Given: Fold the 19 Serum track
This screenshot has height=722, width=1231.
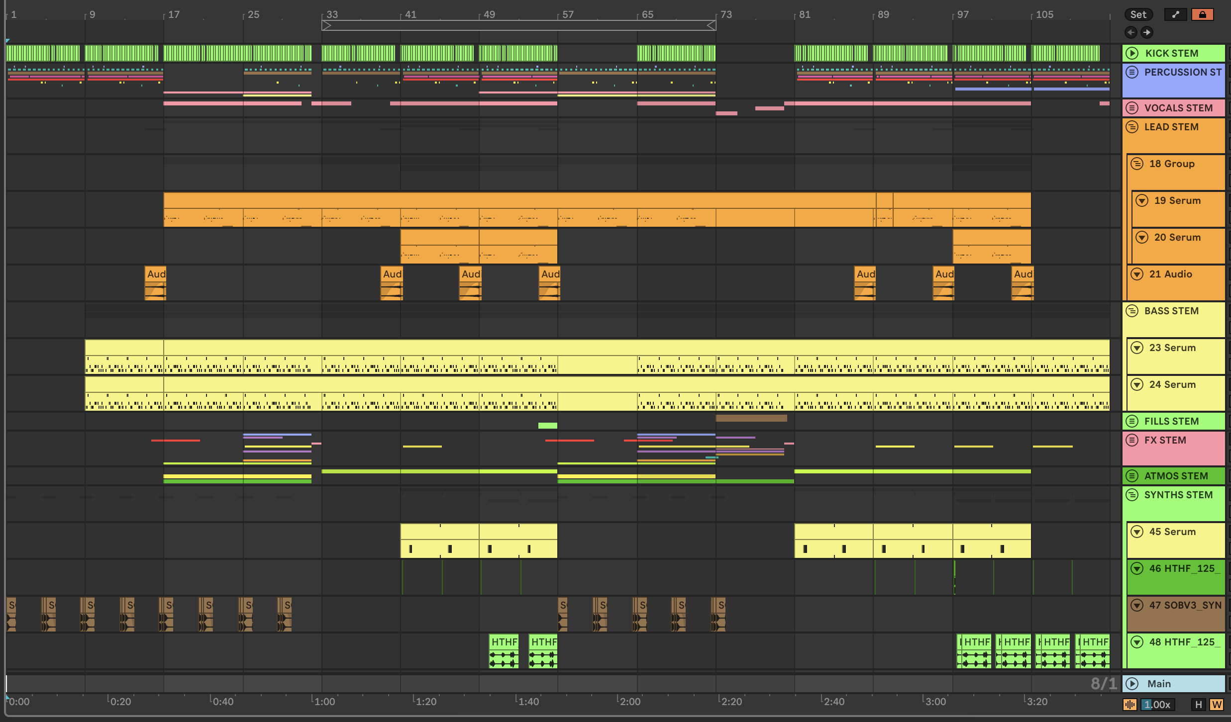Looking at the screenshot, I should pos(1142,200).
